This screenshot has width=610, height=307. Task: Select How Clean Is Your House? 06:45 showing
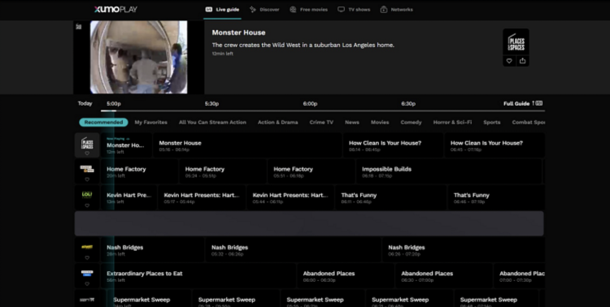point(495,145)
